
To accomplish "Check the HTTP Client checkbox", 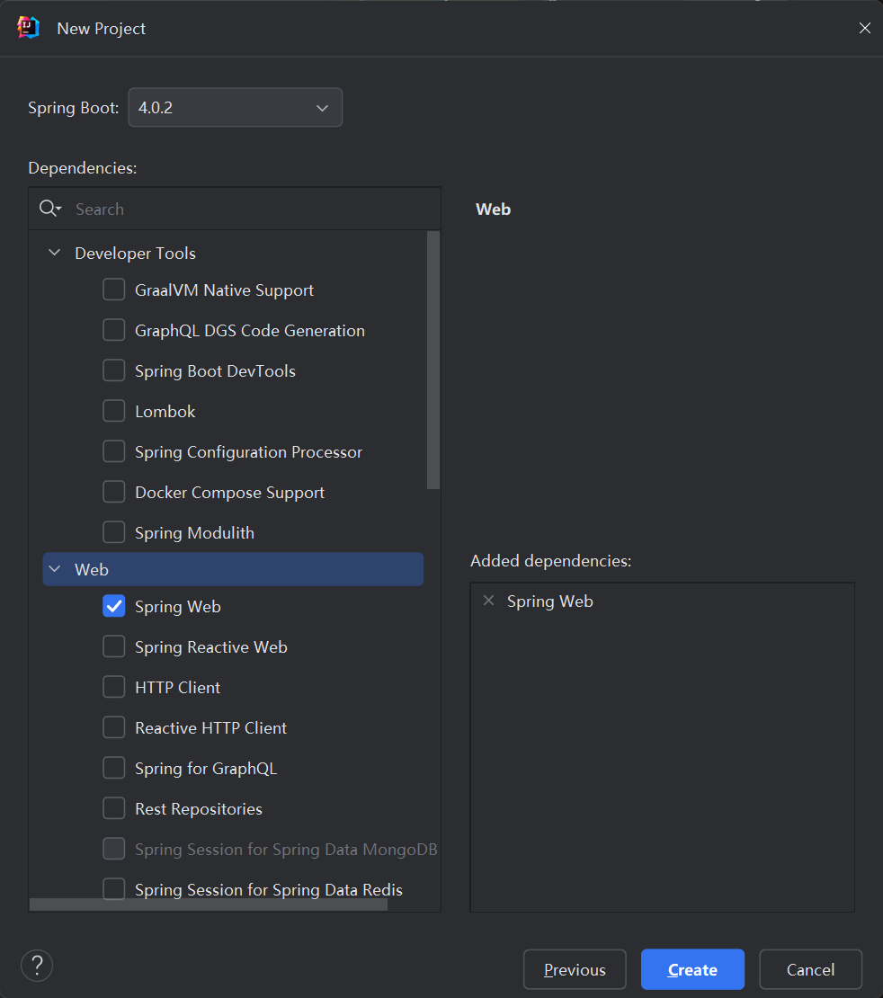I will click(x=114, y=687).
